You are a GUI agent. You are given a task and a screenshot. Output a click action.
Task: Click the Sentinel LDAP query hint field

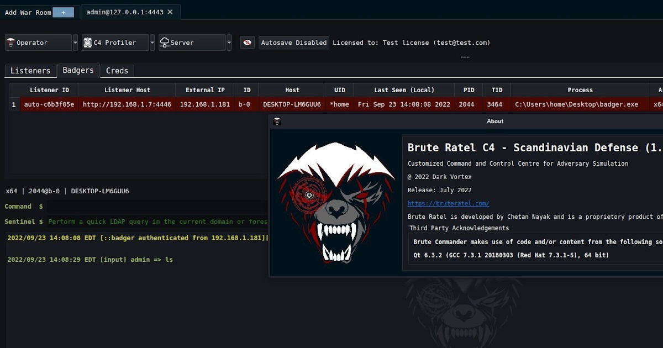point(157,222)
